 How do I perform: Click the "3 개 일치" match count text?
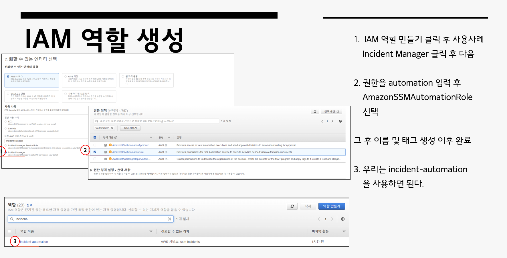(226, 121)
